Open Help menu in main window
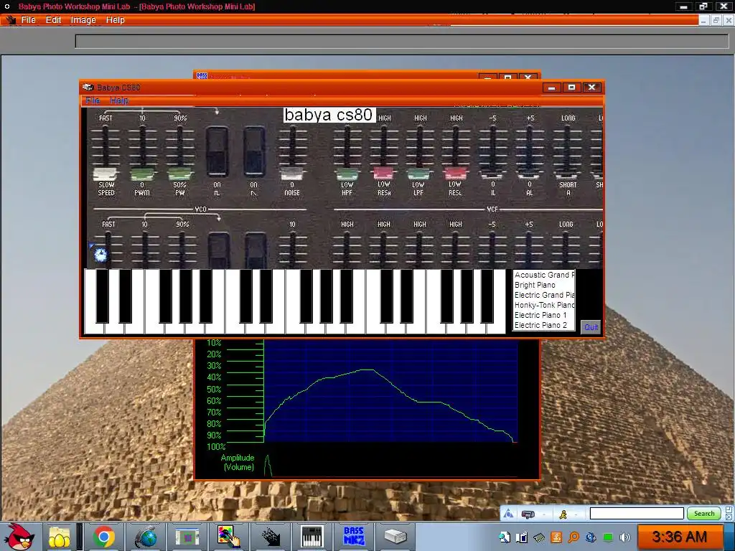 coord(116,19)
